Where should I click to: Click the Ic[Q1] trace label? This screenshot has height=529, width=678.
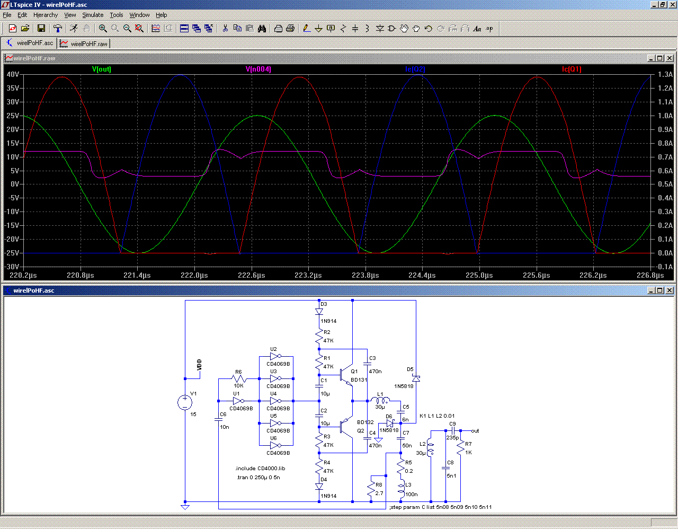pyautogui.click(x=572, y=69)
